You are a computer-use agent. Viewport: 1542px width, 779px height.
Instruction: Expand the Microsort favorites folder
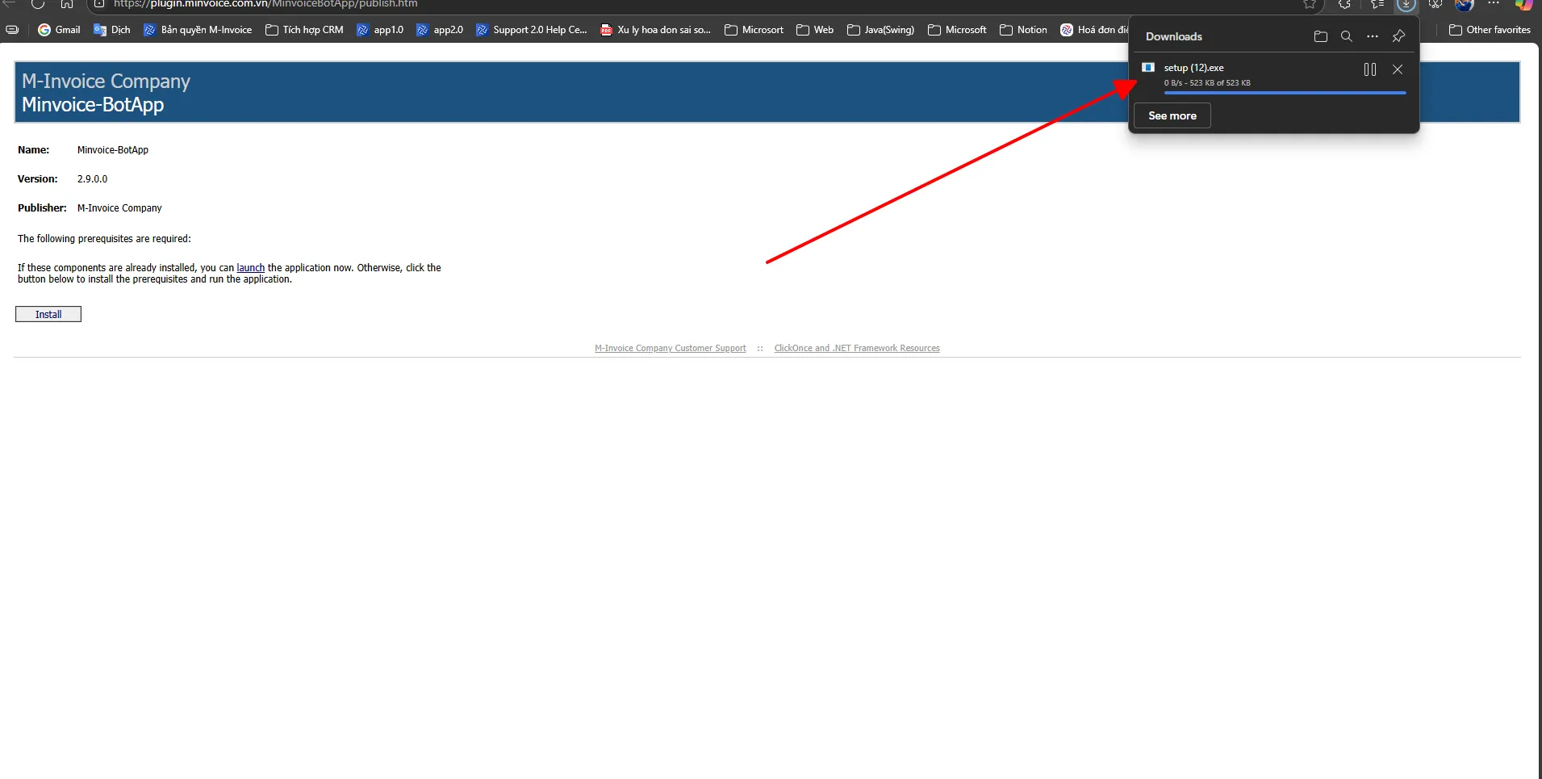tap(754, 30)
